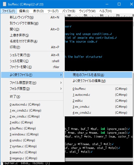Open 新しいウィンドウ(N) menu item
This screenshot has width=134, height=165.
32,17
